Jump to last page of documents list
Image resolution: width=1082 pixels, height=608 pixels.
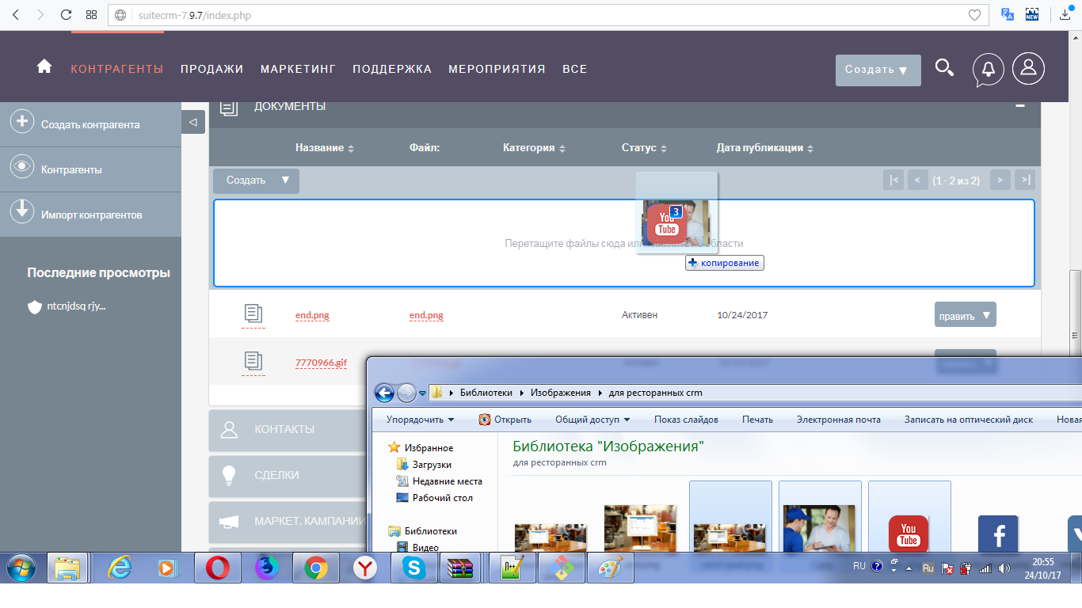(x=1025, y=180)
